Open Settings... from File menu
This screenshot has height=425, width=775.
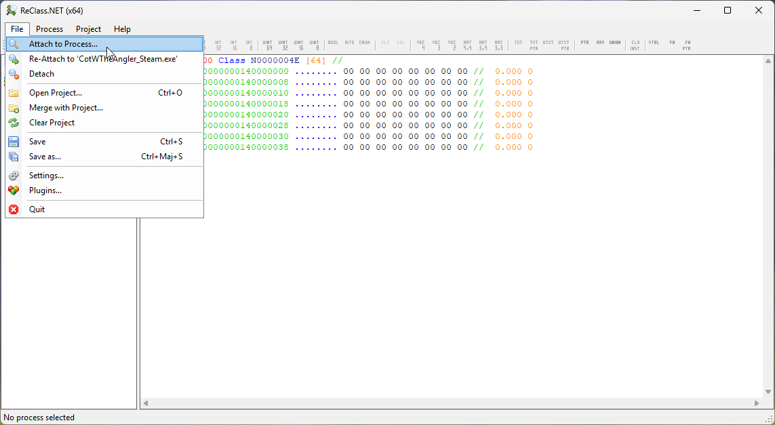tap(104, 176)
